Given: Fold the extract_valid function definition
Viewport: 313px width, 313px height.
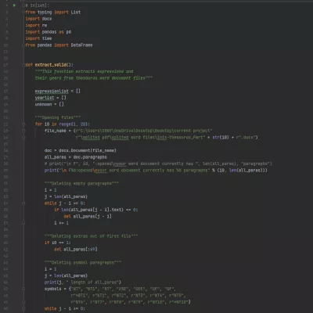Looking at the screenshot, I should (x=23, y=65).
